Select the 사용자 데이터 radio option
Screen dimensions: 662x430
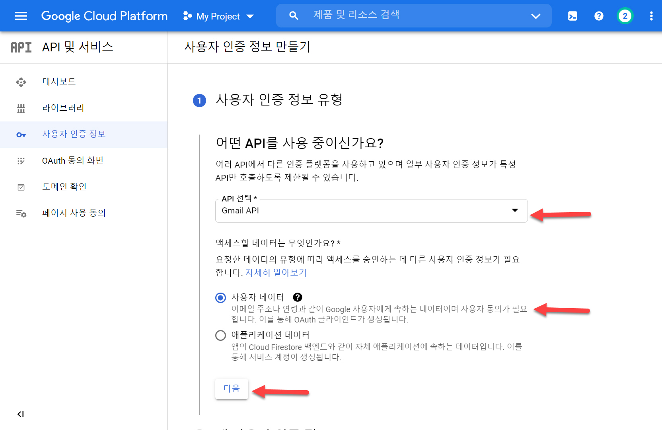point(220,297)
